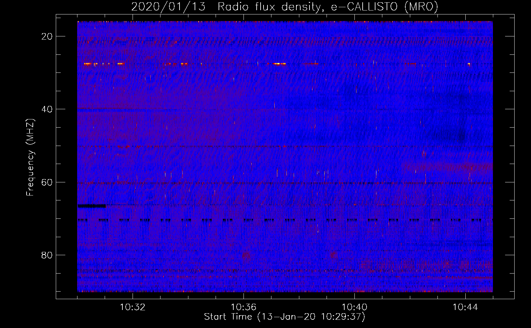This screenshot has height=328, width=531.
Task: Click the 60 frequency tick label
Action: click(x=47, y=182)
